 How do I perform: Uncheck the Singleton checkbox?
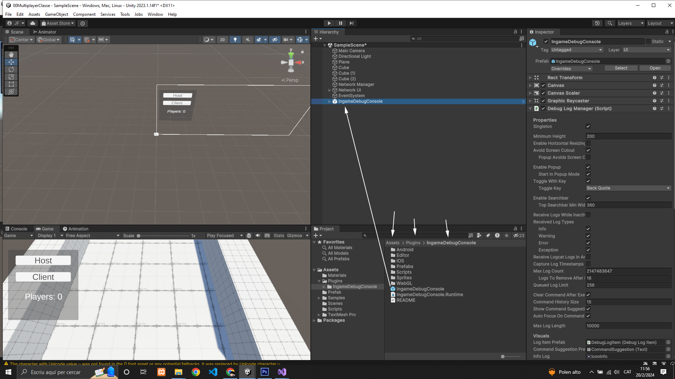coord(588,126)
